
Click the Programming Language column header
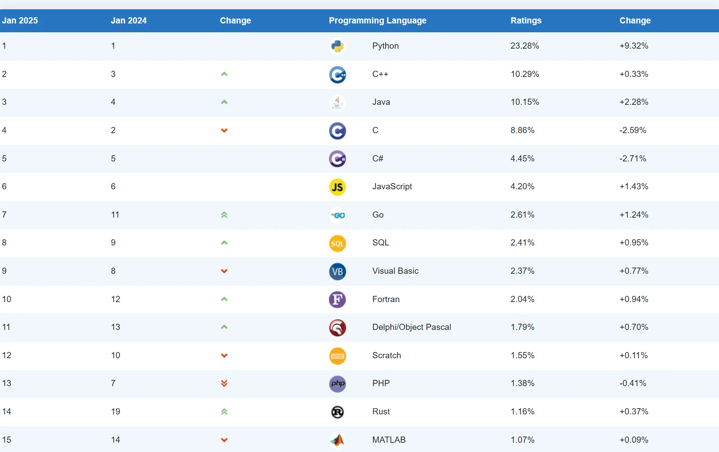tap(378, 20)
